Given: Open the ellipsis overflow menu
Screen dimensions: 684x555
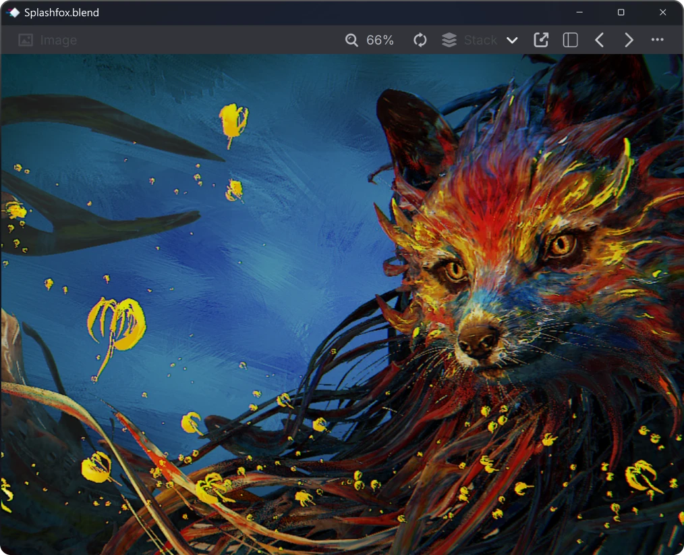Looking at the screenshot, I should pyautogui.click(x=657, y=40).
